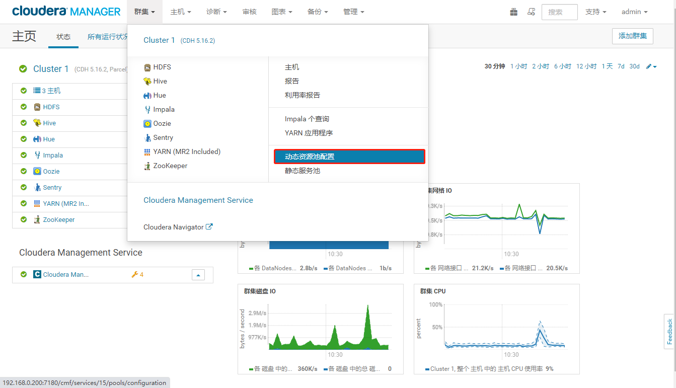Open the 诊断 dropdown menu
This screenshot has width=676, height=388.
click(216, 12)
